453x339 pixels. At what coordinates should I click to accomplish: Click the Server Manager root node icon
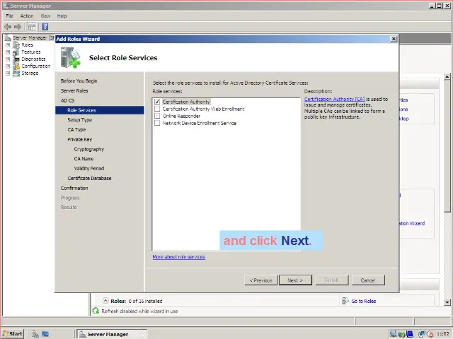tap(8, 37)
